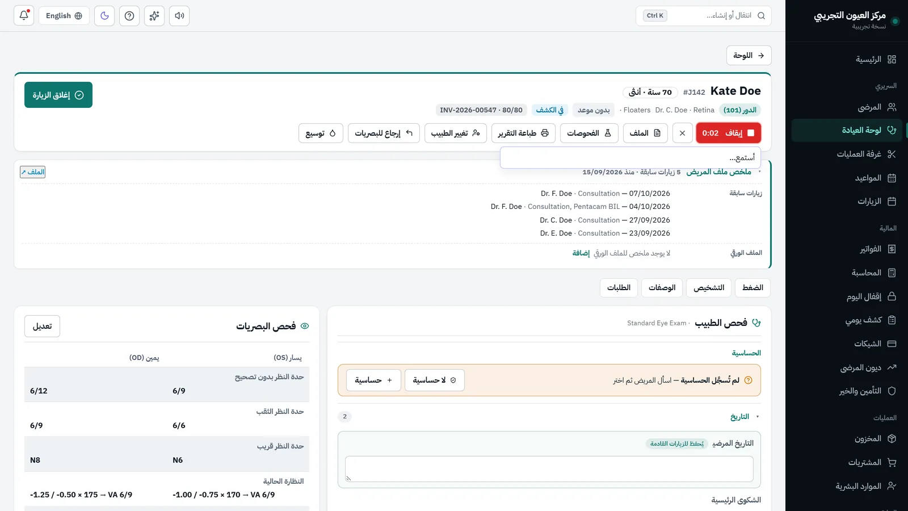Toggle dark mode moon icon
This screenshot has width=908, height=511.
pos(104,15)
